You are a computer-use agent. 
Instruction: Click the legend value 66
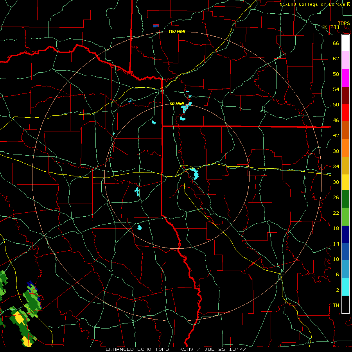tap(336, 43)
